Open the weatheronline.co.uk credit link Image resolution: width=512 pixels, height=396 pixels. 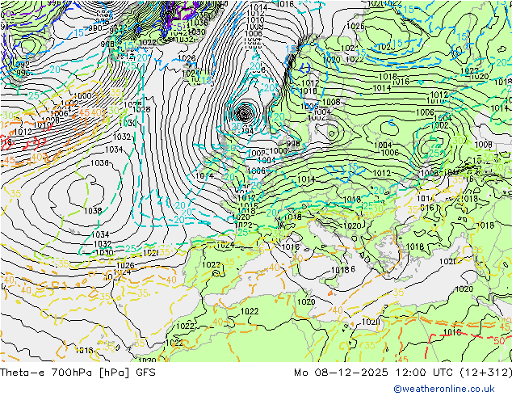[x=444, y=389]
